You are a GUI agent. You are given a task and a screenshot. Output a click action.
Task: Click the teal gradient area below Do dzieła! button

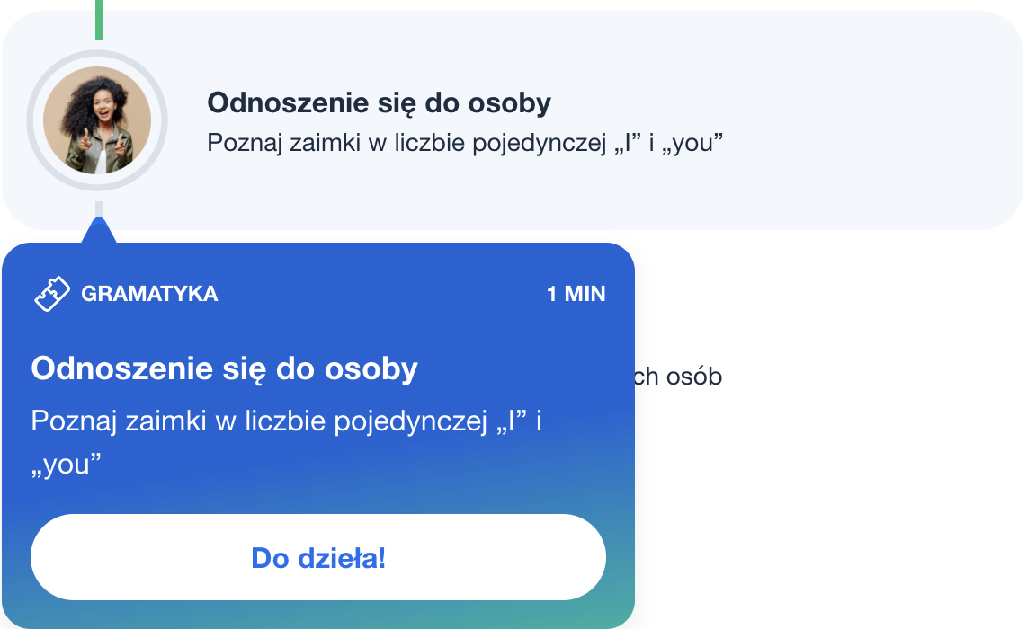point(318,616)
